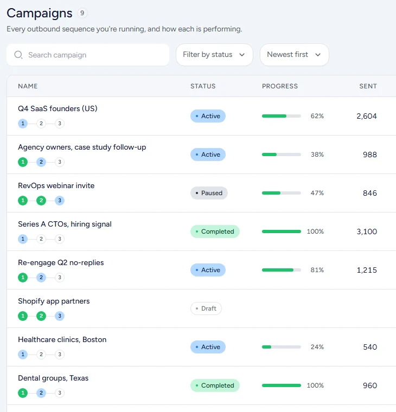The width and height of the screenshot is (396, 412).
Task: Click sent value 3,100
Action: (x=367, y=231)
